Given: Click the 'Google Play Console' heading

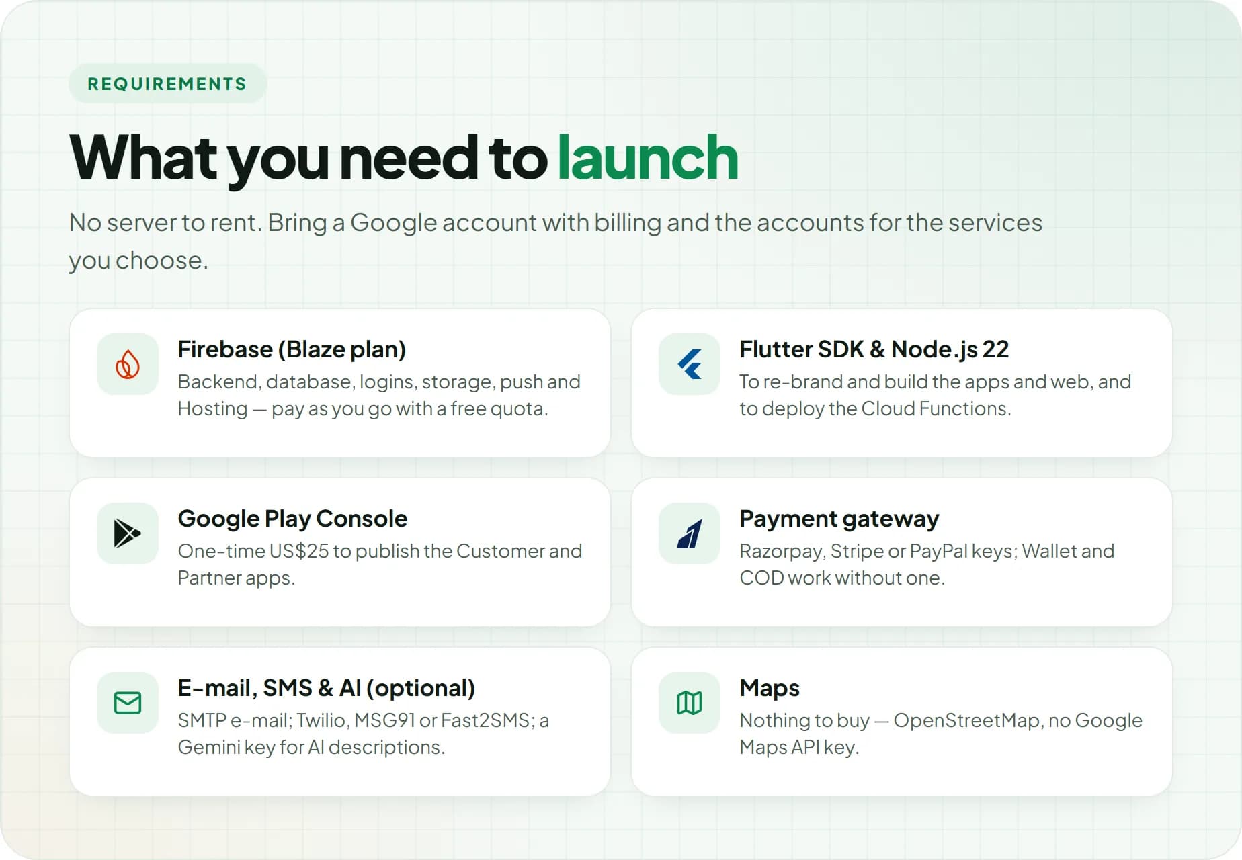Looking at the screenshot, I should click(x=292, y=519).
